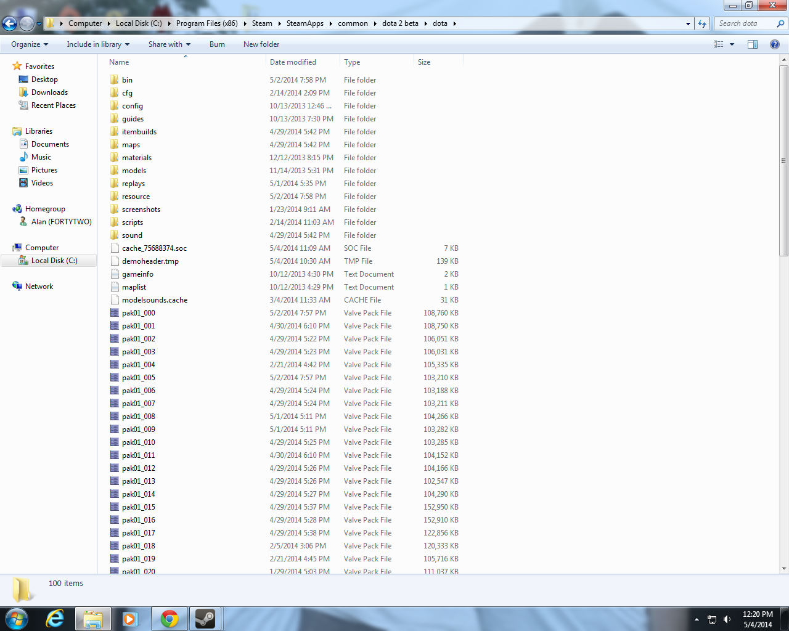Expand view options arrow next to view icon
This screenshot has height=631, width=789.
[x=732, y=44]
